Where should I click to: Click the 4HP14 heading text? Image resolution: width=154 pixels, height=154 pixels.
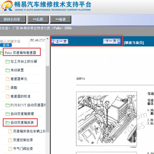[80, 79]
